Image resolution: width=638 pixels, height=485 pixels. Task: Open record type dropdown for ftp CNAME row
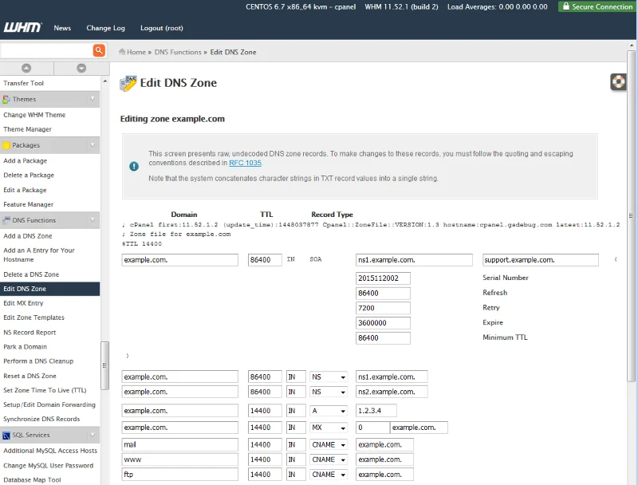coord(329,475)
